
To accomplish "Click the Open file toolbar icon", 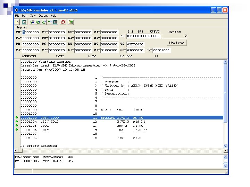I will click(17, 22).
